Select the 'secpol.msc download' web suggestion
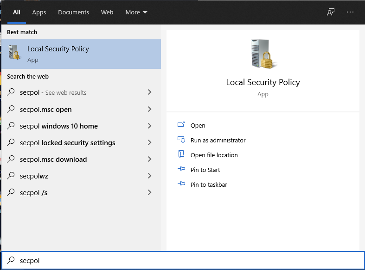Image resolution: width=365 pixels, height=270 pixels. click(53, 160)
